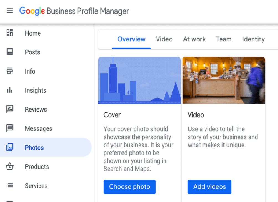This screenshot has height=202, width=278.
Task: Open the navigation hamburger menu
Action: tap(9, 11)
